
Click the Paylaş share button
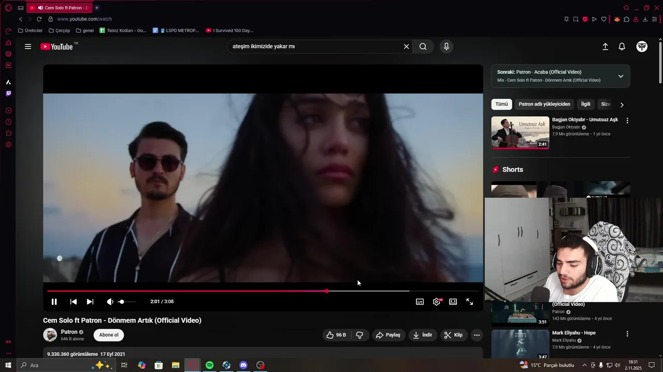[388, 335]
